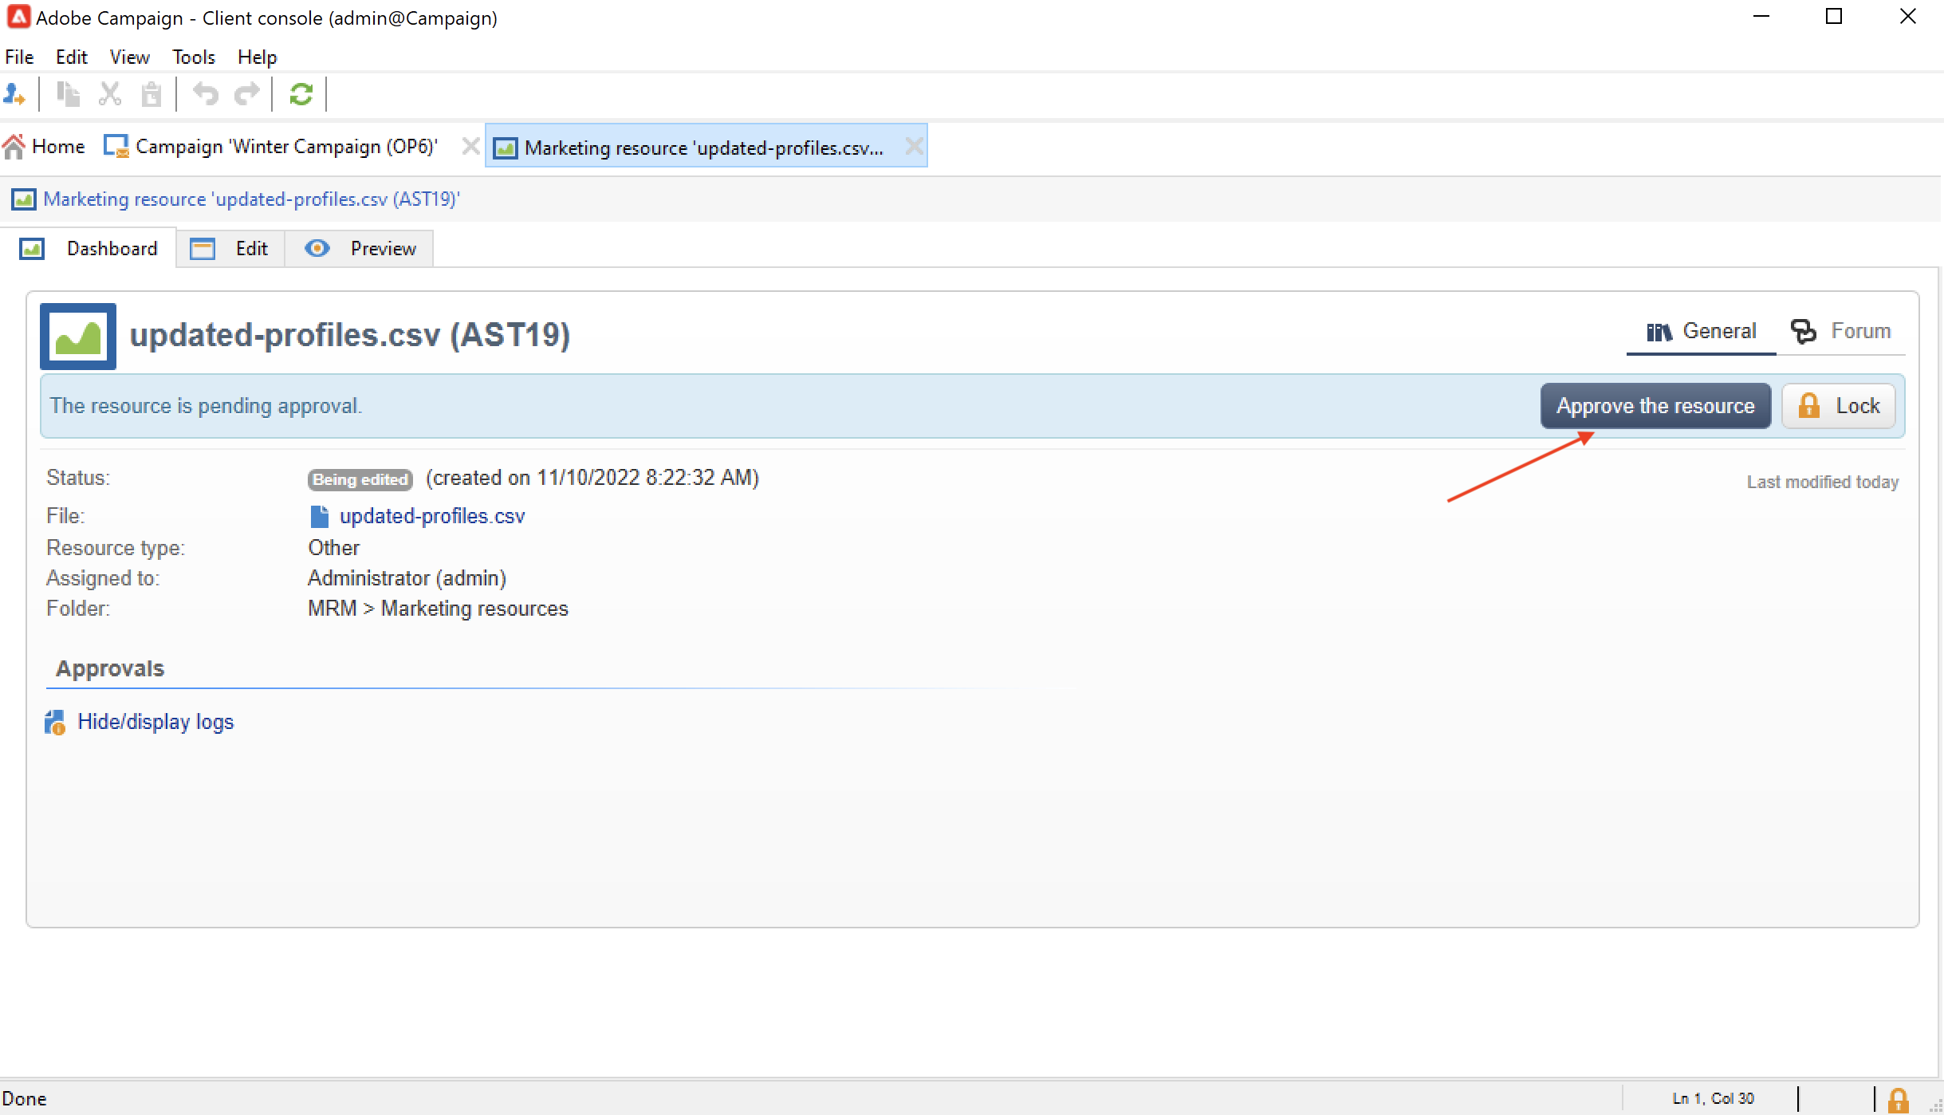Open the Preview tab with eye icon
This screenshot has height=1115, width=1944.
click(x=360, y=249)
